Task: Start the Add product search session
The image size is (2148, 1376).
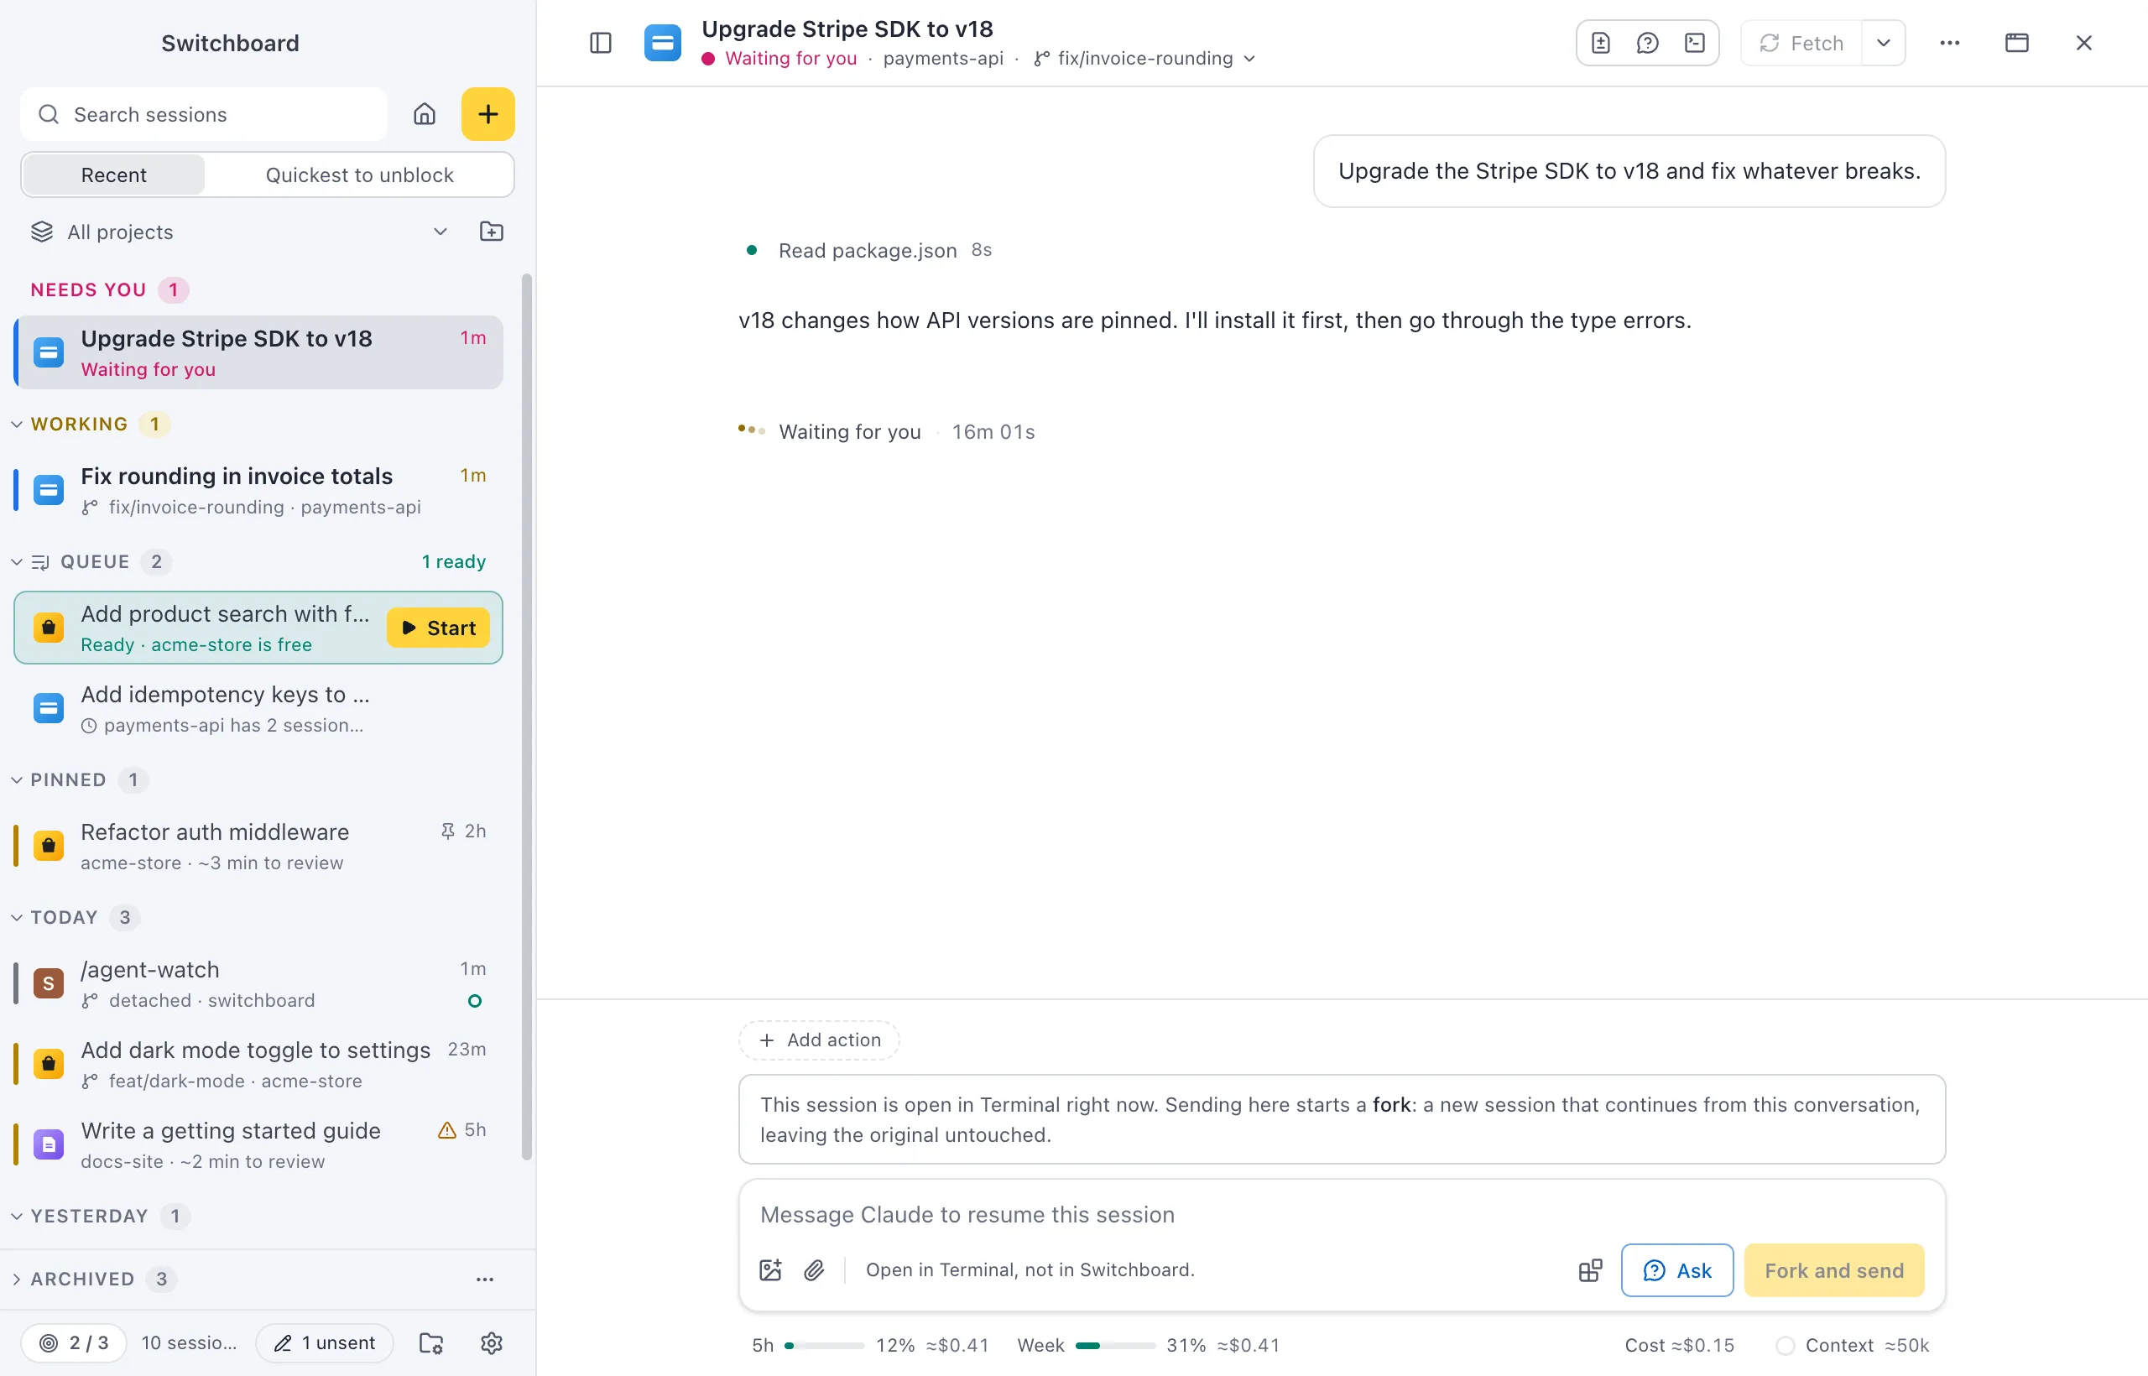Action: (439, 628)
